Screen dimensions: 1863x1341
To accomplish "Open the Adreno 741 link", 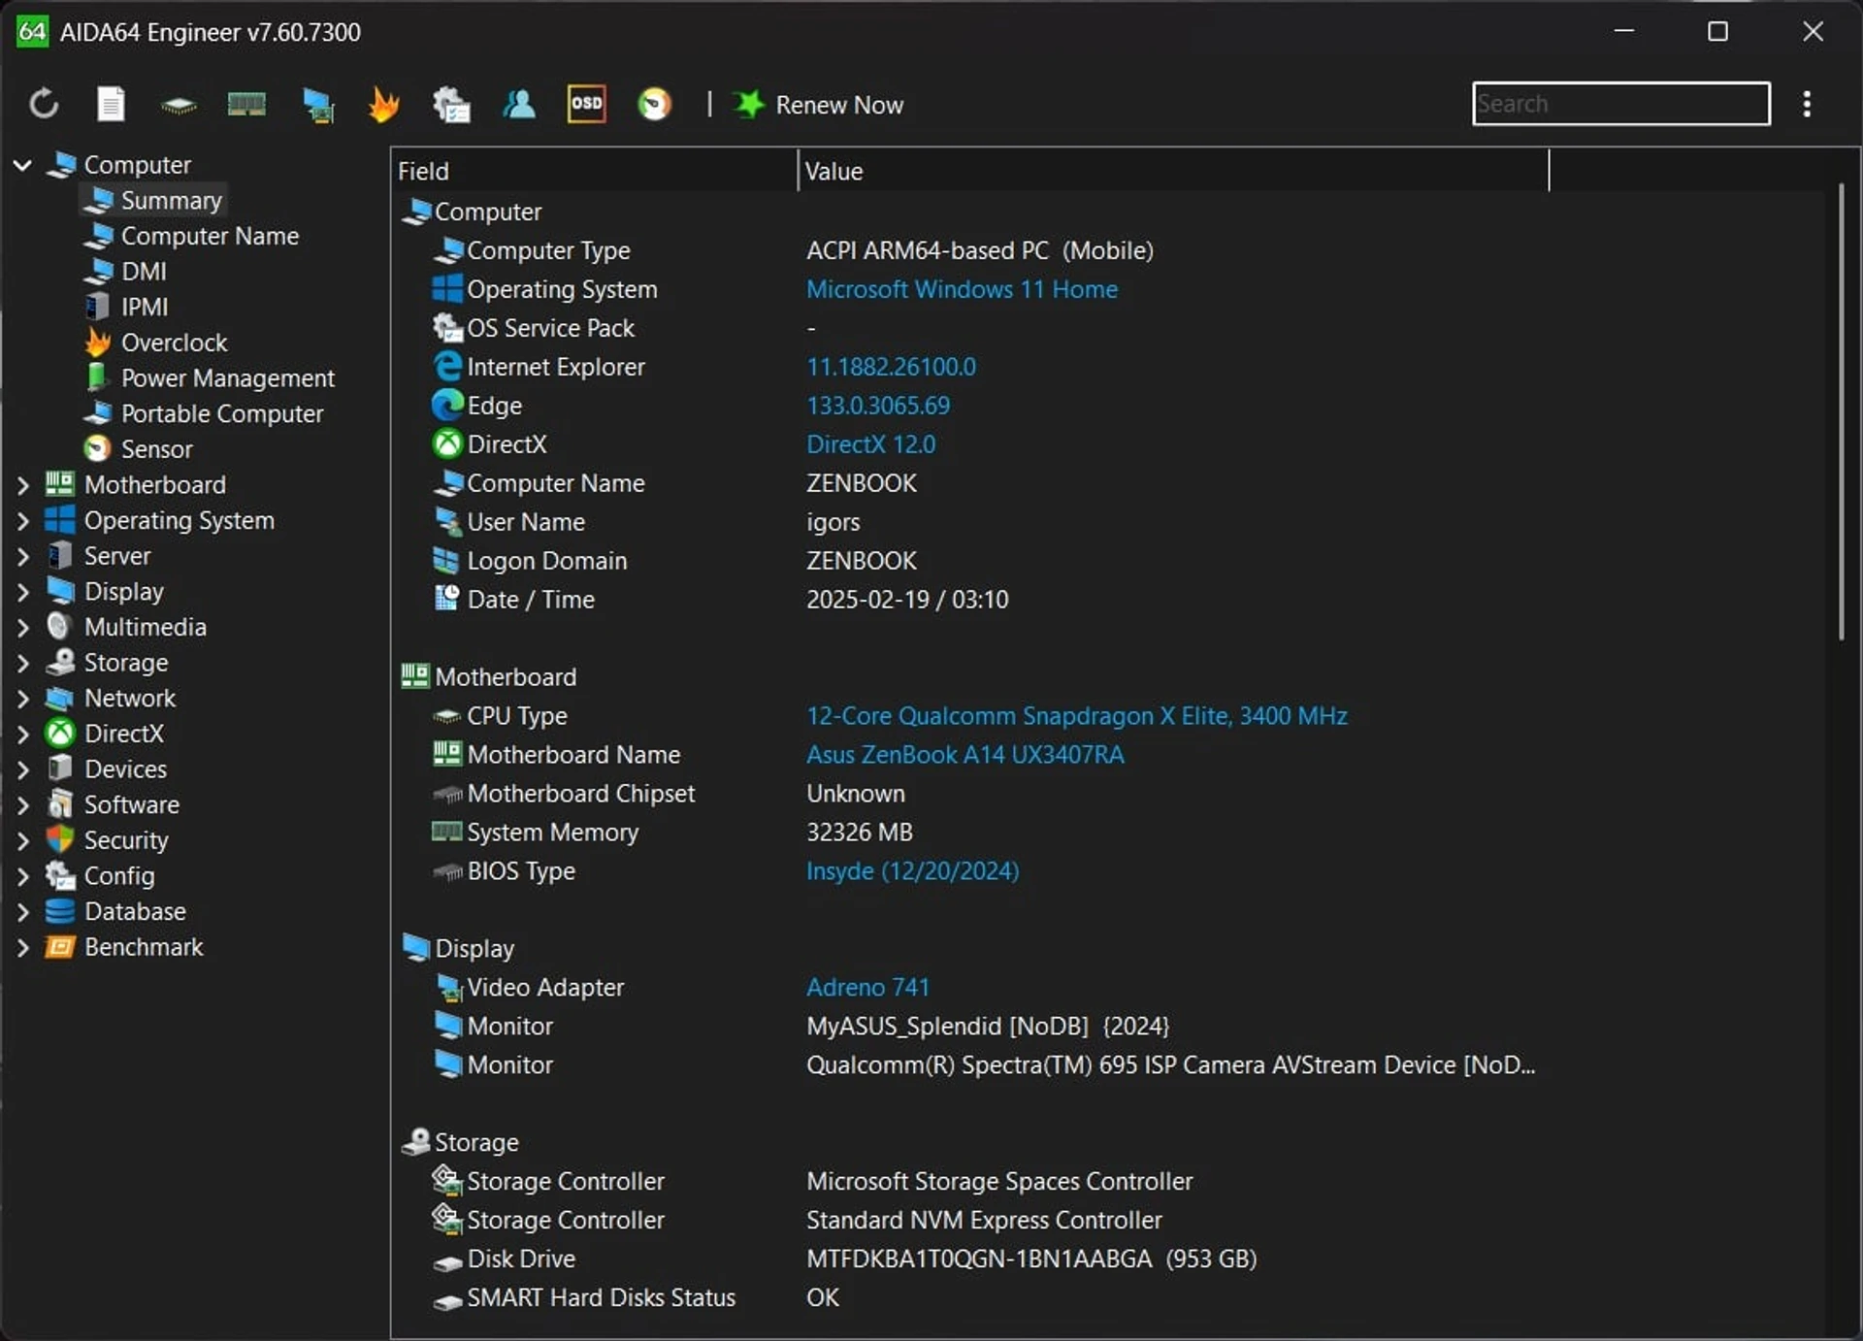I will tap(867, 988).
